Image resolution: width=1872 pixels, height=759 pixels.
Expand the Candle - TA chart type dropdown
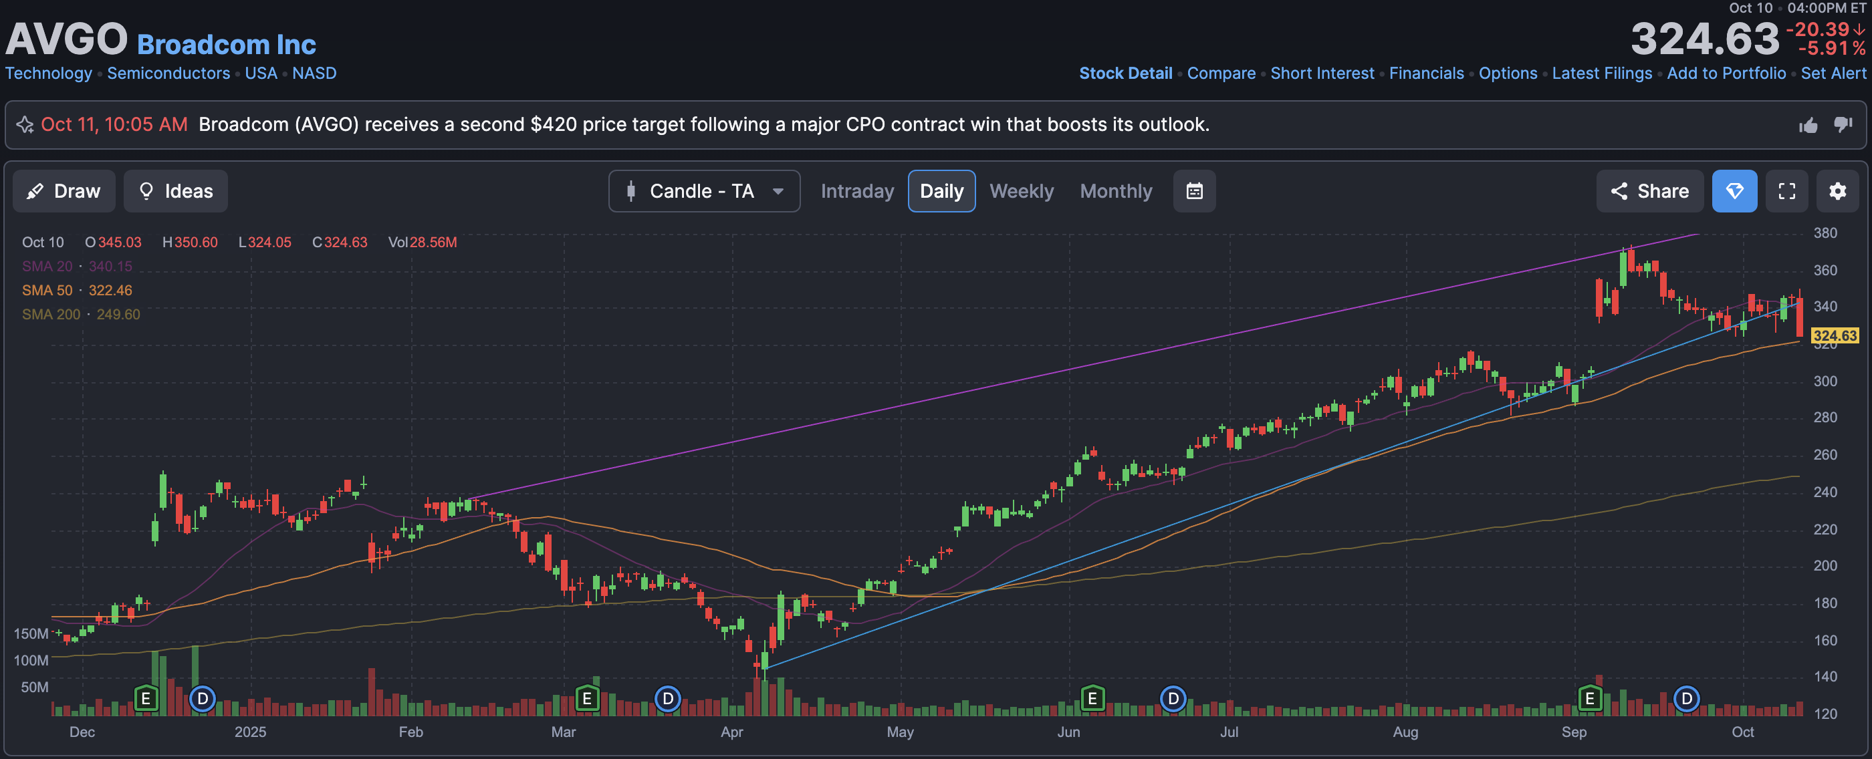pyautogui.click(x=704, y=191)
